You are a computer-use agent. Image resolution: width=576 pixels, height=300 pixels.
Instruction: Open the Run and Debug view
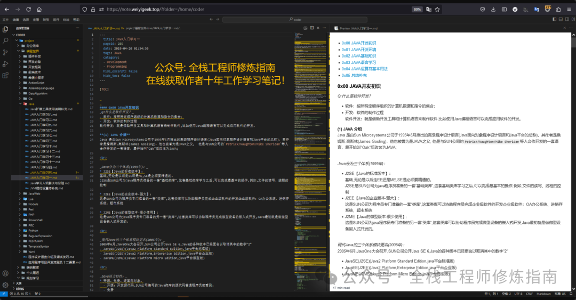(x=5, y=64)
